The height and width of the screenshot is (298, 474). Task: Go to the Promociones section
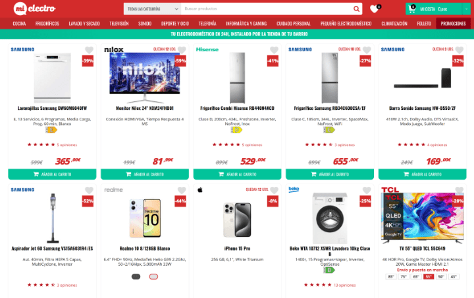point(453,24)
